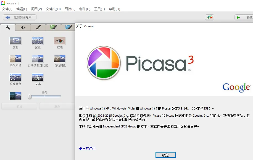Open the 帮助(H) menu
Viewport: 253px width, 160px height.
point(114,9)
